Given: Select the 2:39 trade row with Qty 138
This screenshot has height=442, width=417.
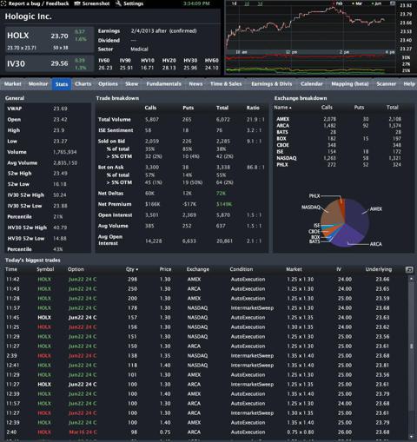Looking at the screenshot, I should 205,356.
